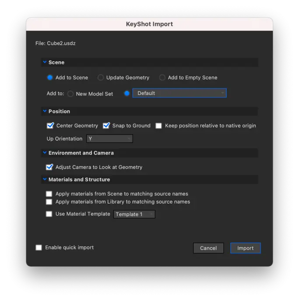Pick the New Model Set radio option

(x=70, y=94)
